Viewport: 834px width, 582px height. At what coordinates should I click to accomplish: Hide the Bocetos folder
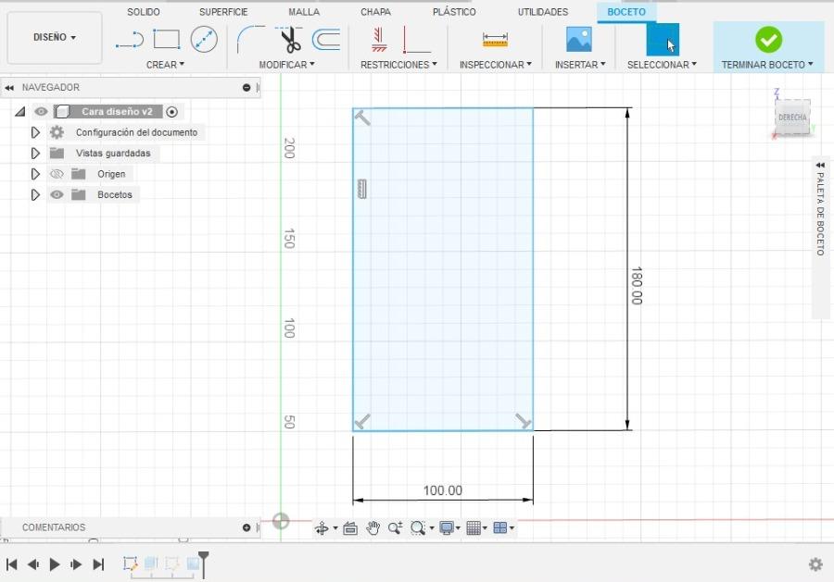(x=57, y=195)
